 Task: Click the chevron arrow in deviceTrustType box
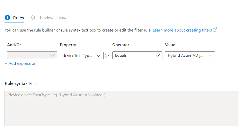99,55
